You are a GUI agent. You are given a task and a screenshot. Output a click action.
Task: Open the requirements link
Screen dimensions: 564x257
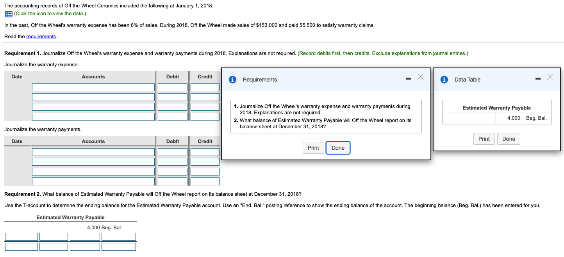coord(41,36)
